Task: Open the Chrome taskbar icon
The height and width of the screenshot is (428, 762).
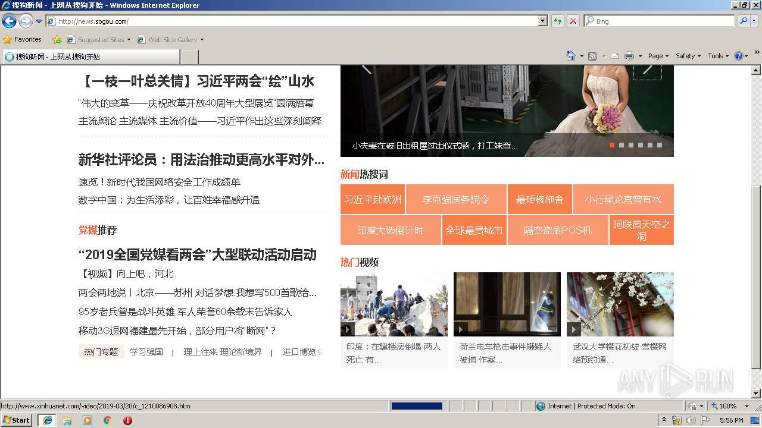Action: pyautogui.click(x=107, y=420)
